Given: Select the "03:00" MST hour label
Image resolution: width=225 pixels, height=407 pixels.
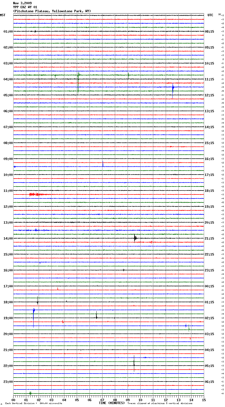Looking at the screenshot, I should pos(8,63).
